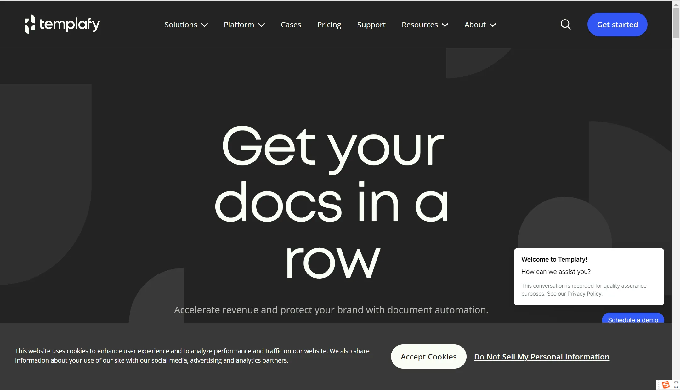The width and height of the screenshot is (680, 390).
Task: Select the Support menu item
Action: click(x=371, y=24)
